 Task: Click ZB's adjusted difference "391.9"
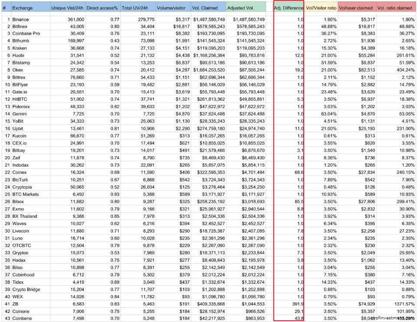[298, 304]
